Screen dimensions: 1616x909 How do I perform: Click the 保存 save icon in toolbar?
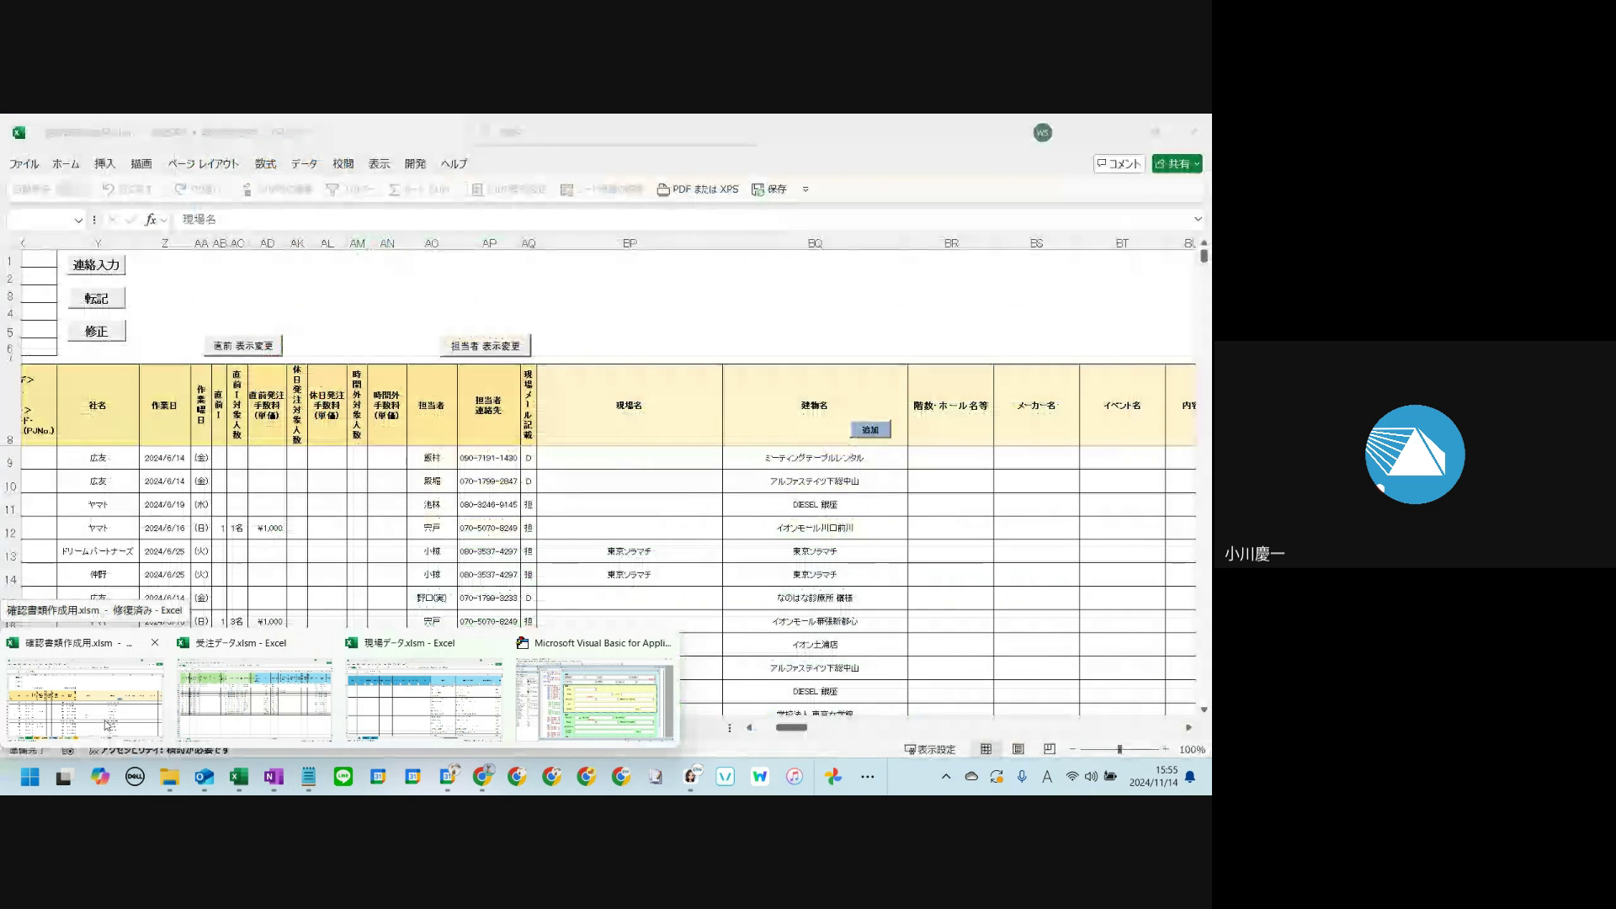point(758,189)
